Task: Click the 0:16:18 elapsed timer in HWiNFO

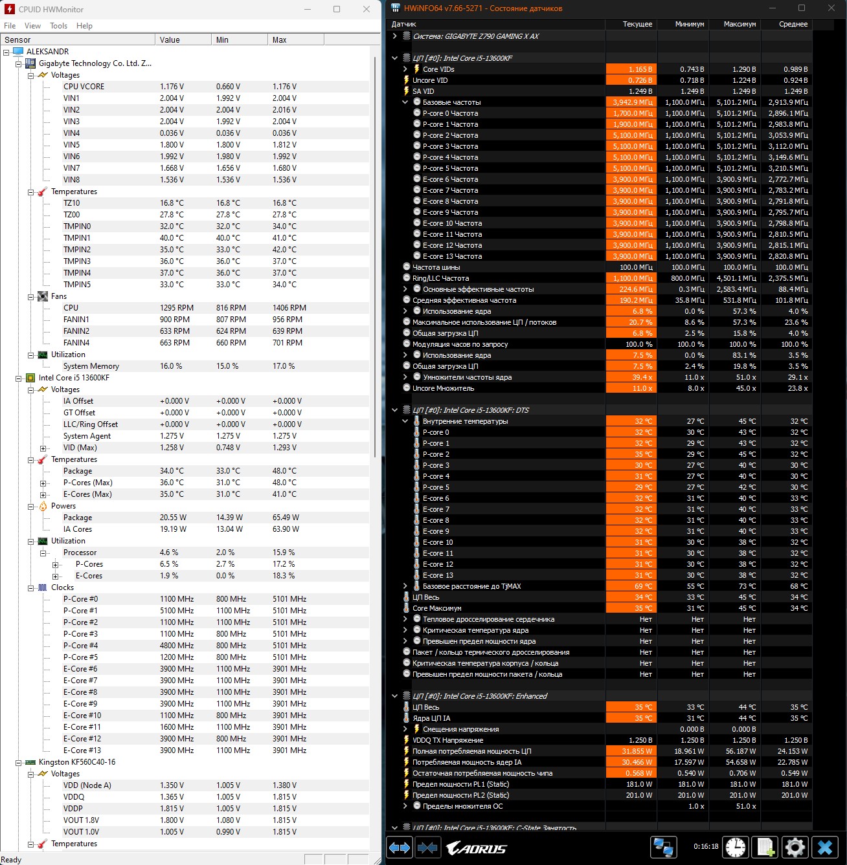Action: tap(706, 846)
